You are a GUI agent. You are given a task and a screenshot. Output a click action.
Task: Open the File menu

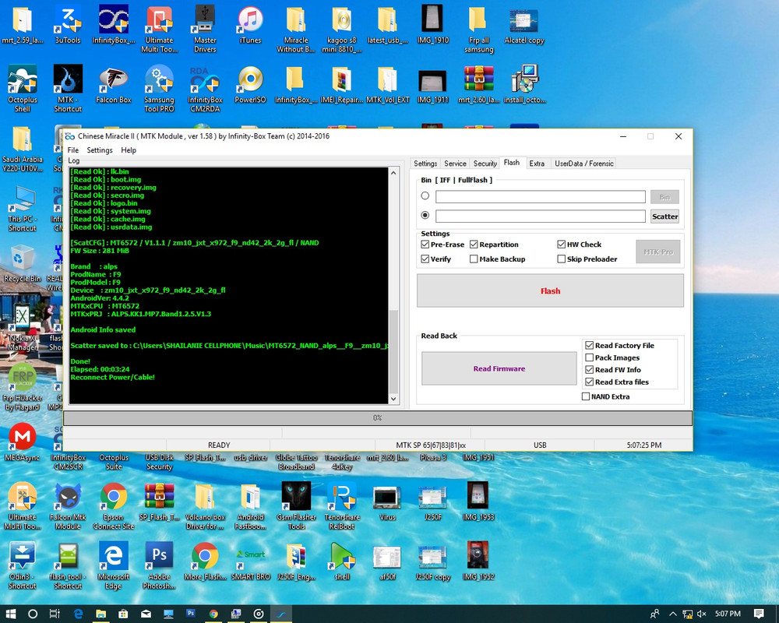(73, 150)
